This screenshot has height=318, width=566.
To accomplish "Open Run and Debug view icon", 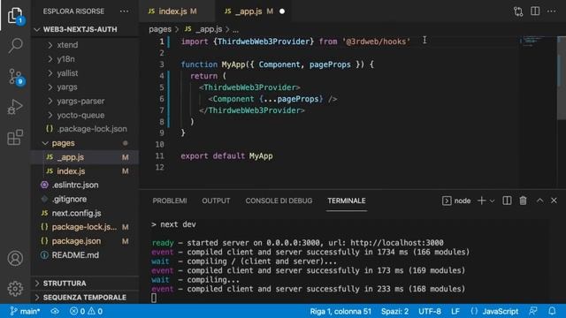I will pos(15,107).
